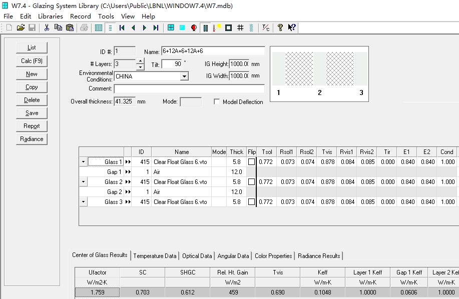Check the Flip box for Glass 3
The image size is (459, 299).
pos(251,202)
